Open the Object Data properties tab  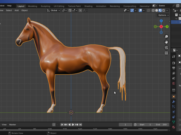coord(173,122)
